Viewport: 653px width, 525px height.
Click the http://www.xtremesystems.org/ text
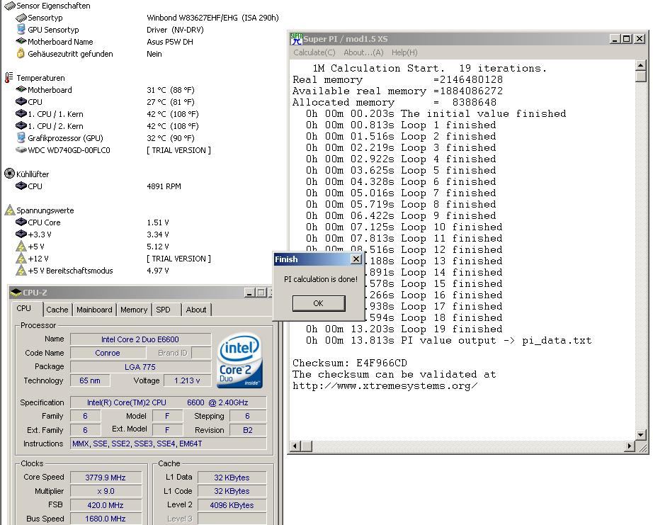(385, 386)
